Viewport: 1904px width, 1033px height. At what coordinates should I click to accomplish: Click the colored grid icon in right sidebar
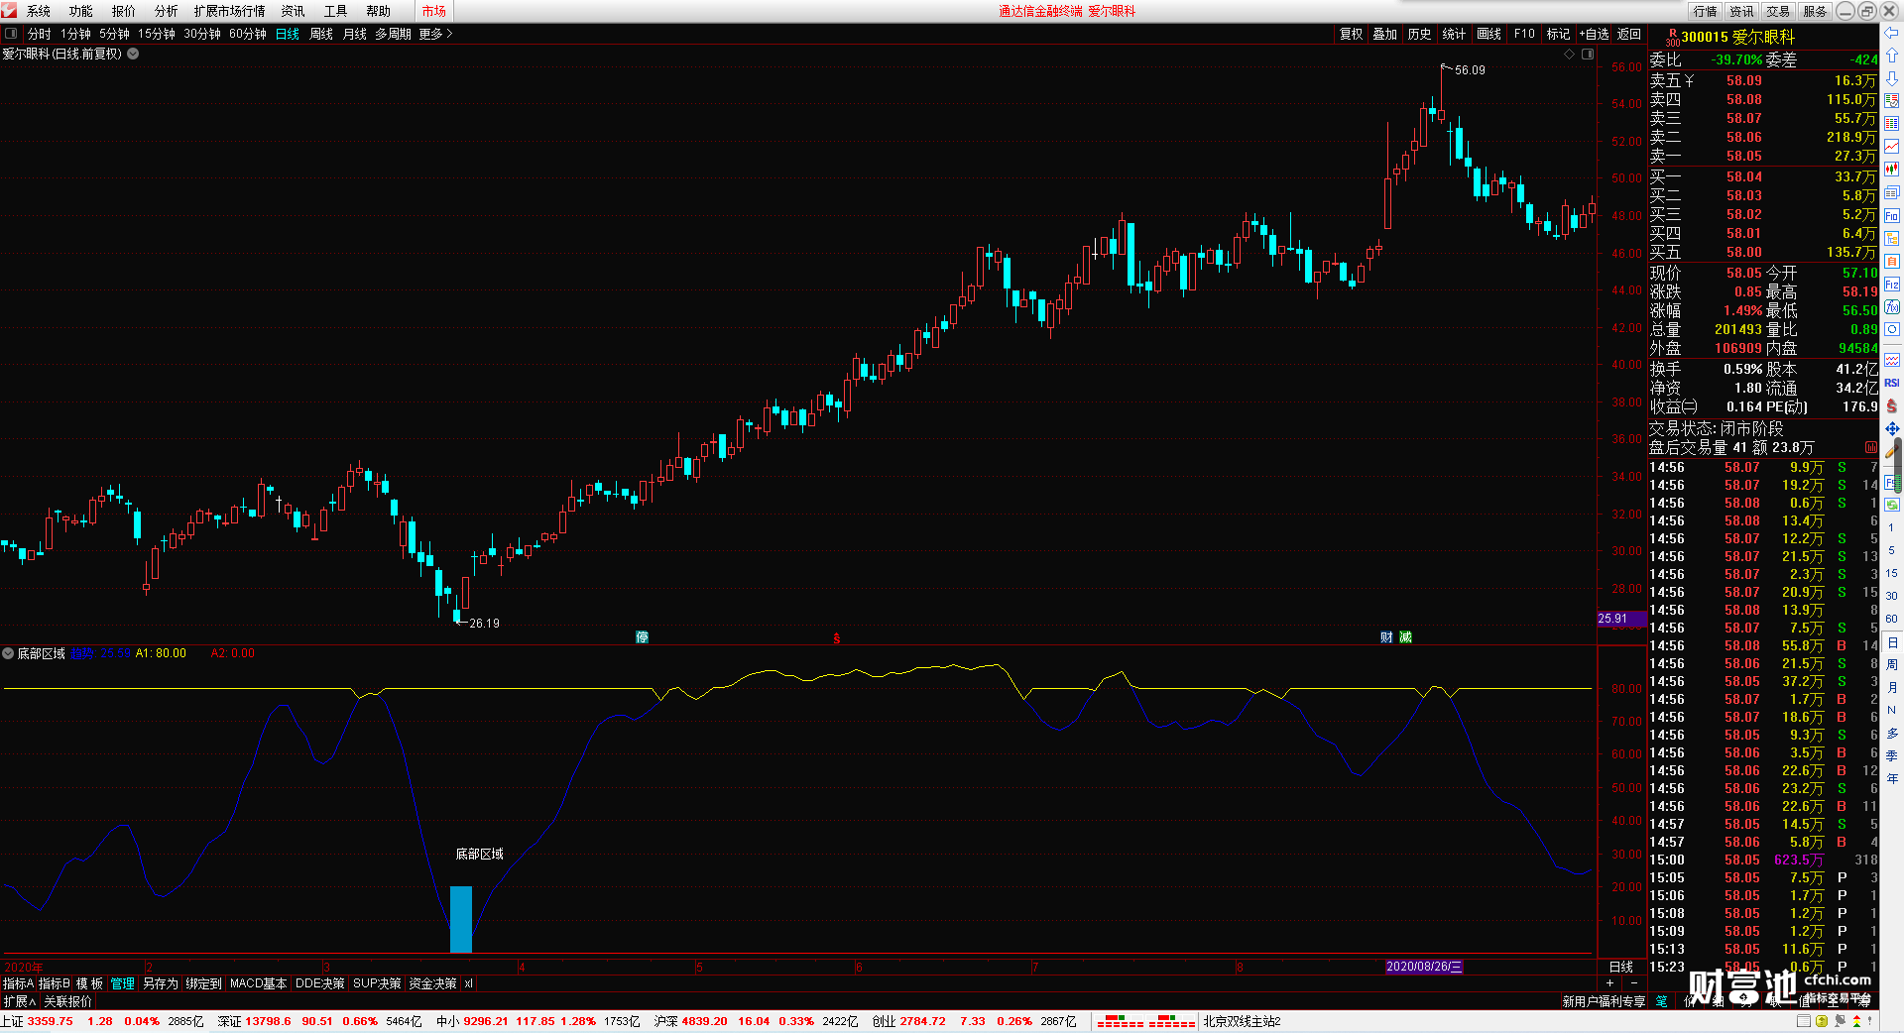click(x=1892, y=124)
